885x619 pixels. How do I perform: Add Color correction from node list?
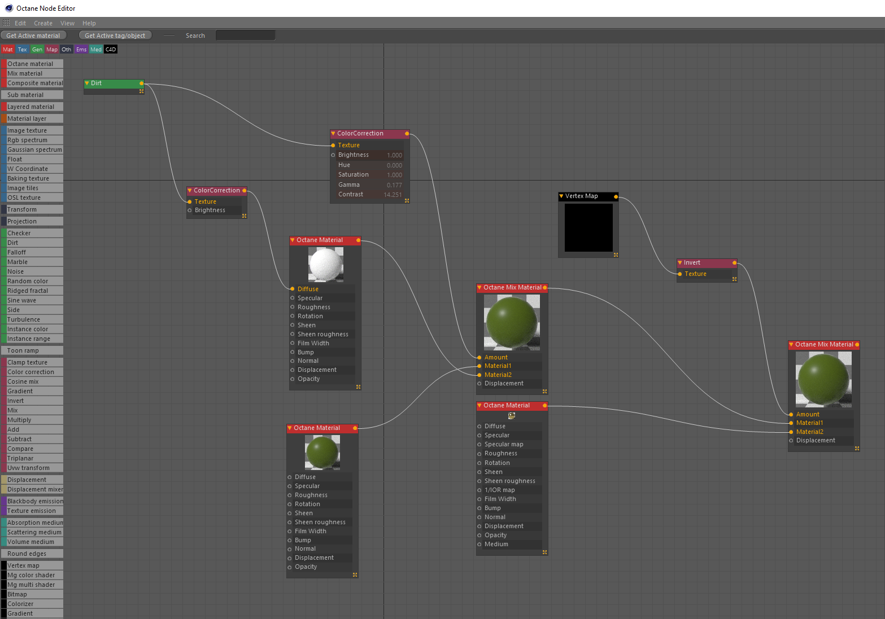pyautogui.click(x=32, y=372)
